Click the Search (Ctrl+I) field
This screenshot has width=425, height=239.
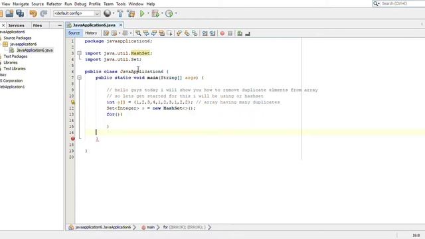(403, 3)
